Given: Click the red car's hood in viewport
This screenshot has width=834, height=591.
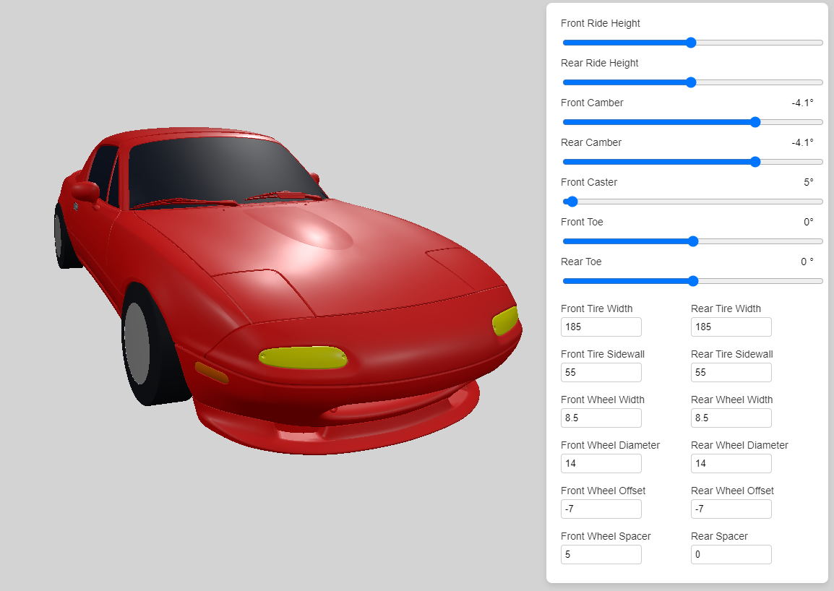Looking at the screenshot, I should click(347, 260).
